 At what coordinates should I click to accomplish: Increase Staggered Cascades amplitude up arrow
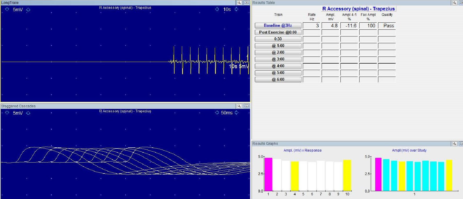point(28,113)
